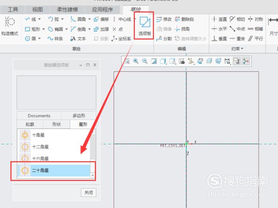Open the 视图 ribbon tab
This screenshot has width=278, height=208.
click(x=37, y=10)
